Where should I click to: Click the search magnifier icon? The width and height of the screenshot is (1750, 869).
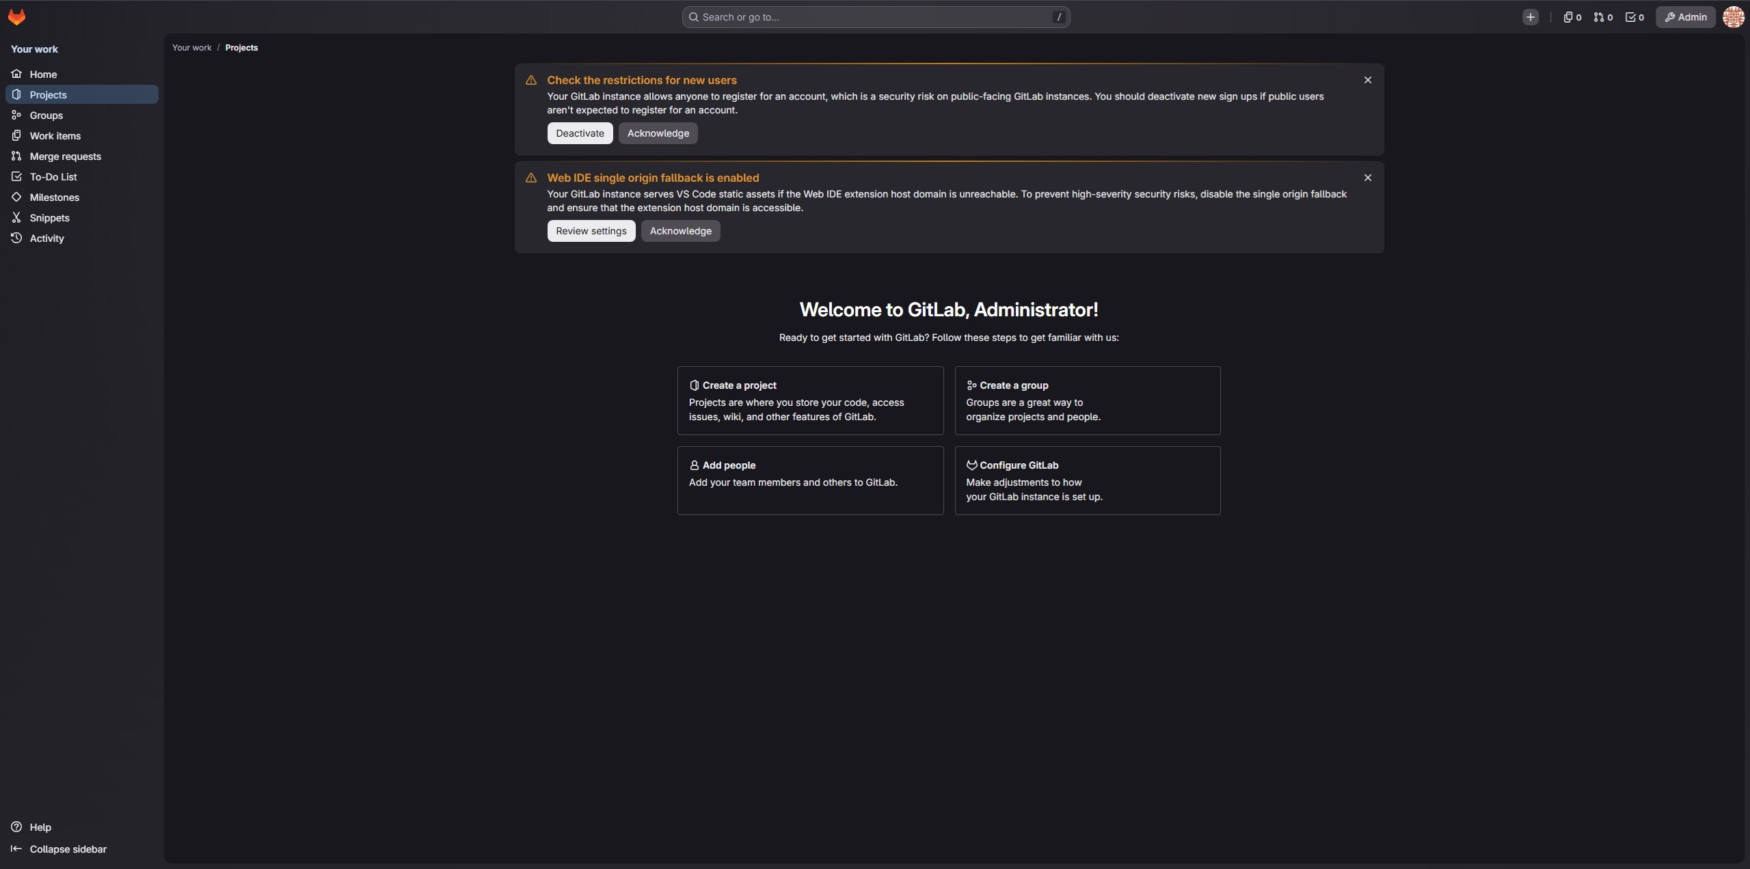click(693, 17)
